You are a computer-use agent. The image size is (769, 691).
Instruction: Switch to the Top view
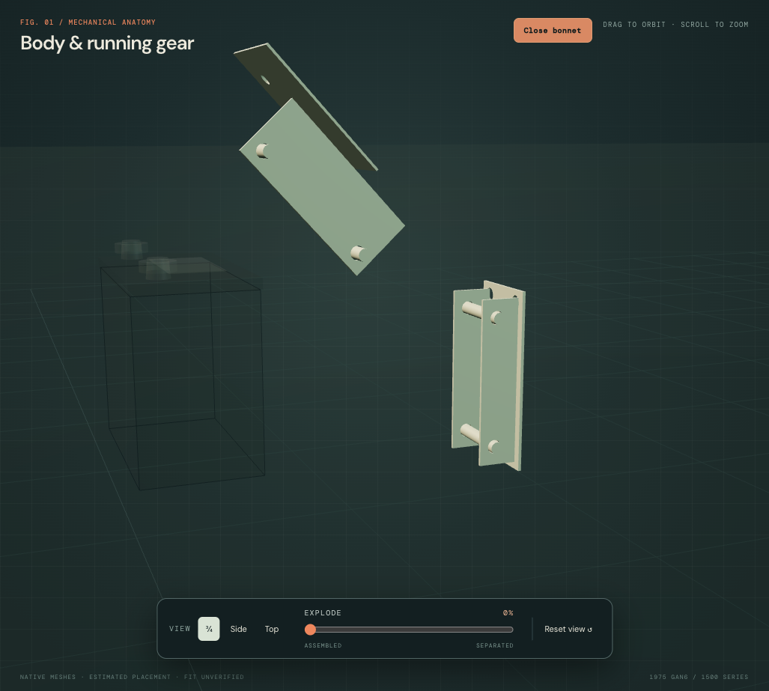click(x=272, y=629)
